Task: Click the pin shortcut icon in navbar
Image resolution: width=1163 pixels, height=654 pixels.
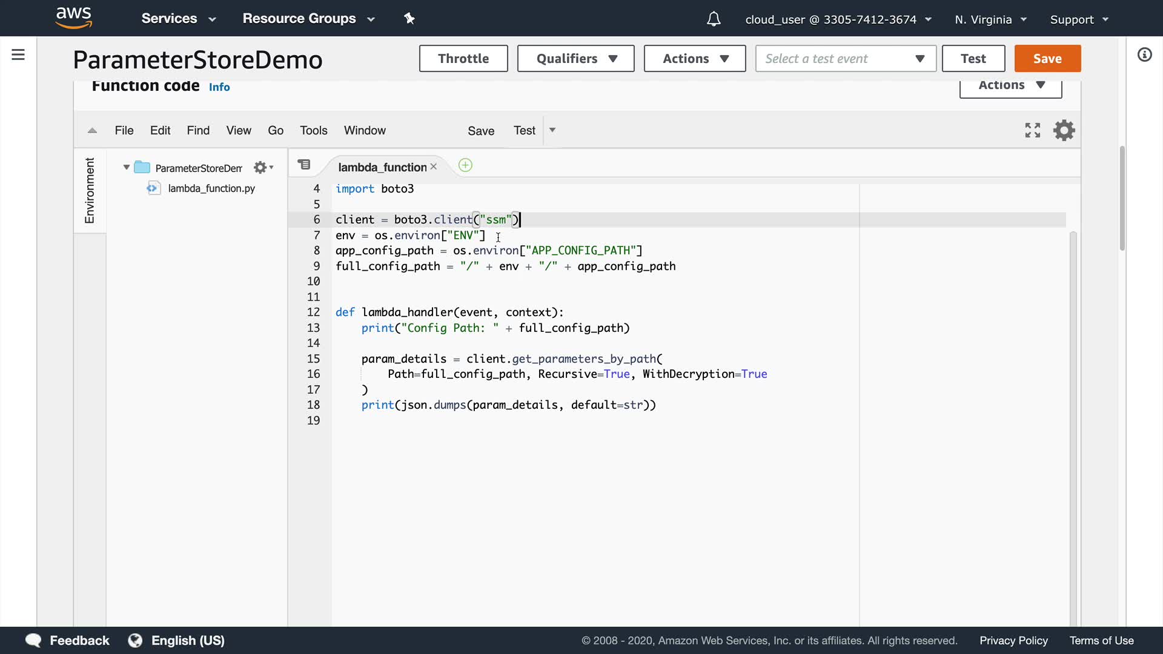Action: (x=409, y=19)
